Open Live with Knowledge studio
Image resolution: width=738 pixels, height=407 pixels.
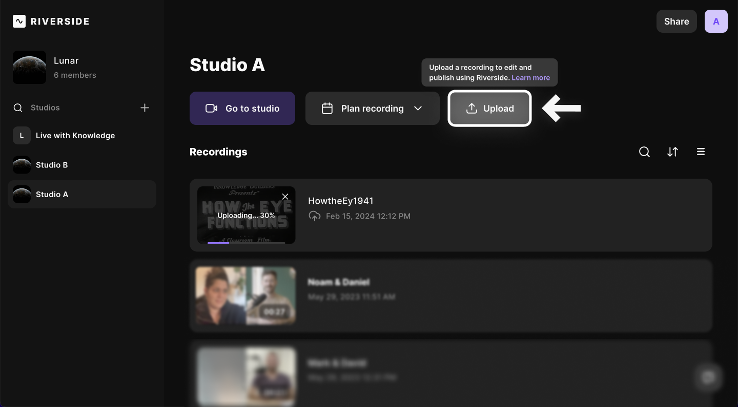75,136
